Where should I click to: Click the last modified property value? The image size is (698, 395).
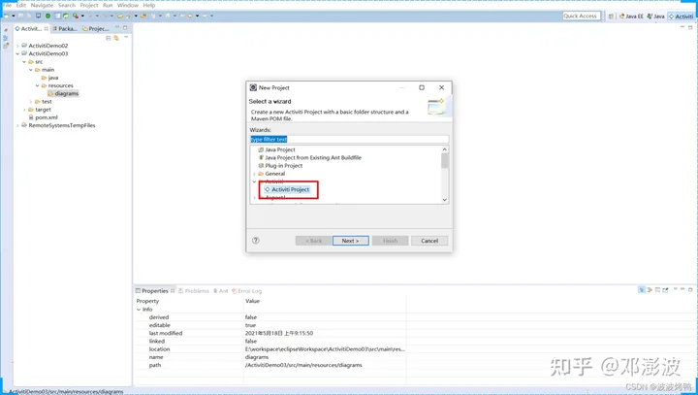tap(279, 334)
